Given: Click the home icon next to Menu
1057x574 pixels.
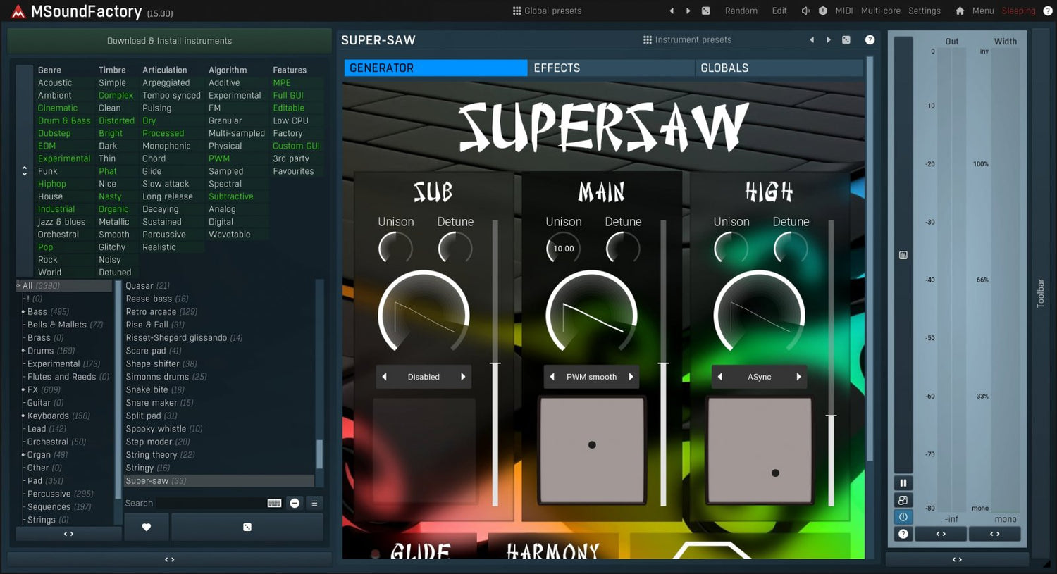Looking at the screenshot, I should tap(960, 11).
